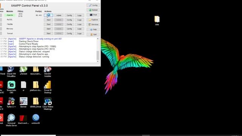
Task: Click log line about Apache running on port 443
Action: point(40,39)
